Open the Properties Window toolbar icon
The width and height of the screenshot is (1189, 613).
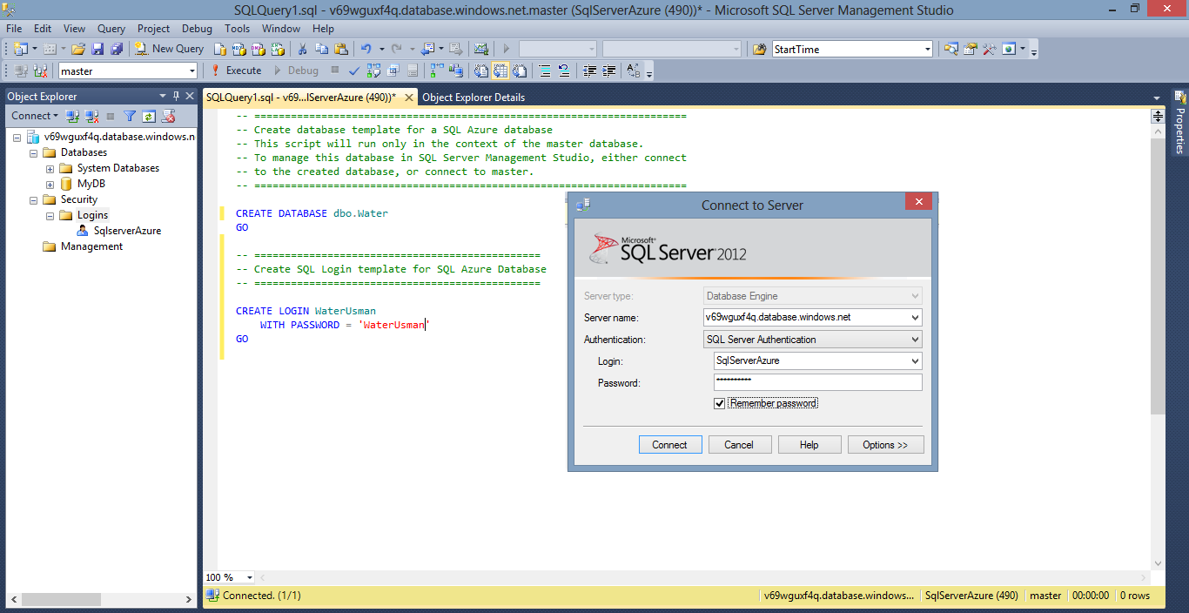(x=970, y=49)
